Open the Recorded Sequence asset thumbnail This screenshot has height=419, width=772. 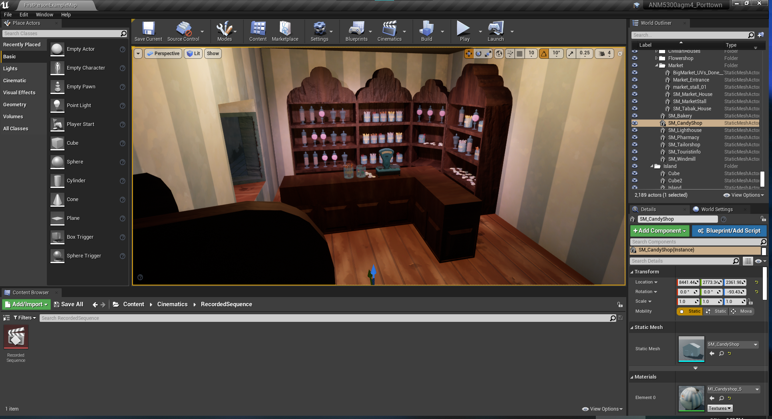click(x=16, y=337)
